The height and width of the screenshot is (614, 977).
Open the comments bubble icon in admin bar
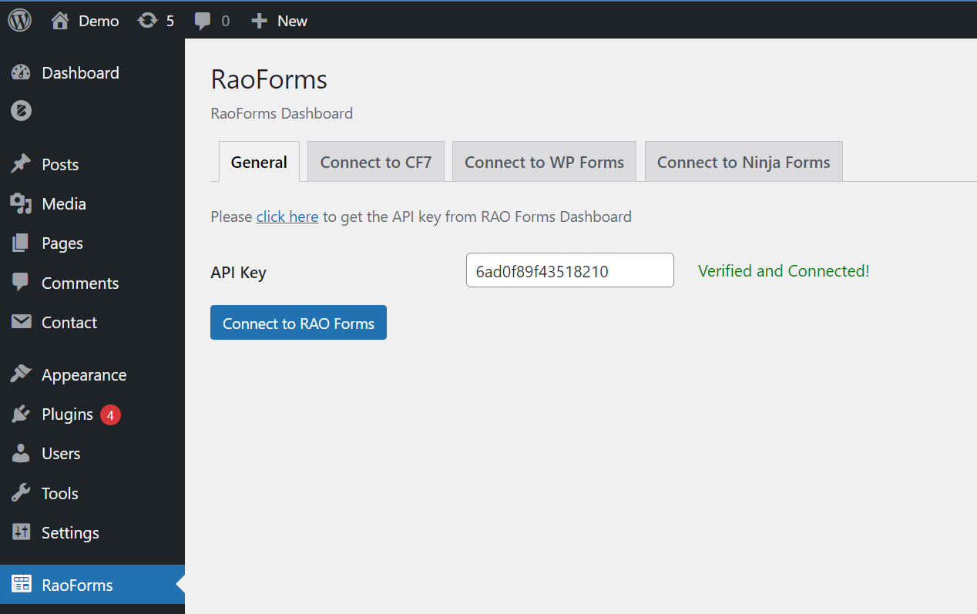[x=203, y=21]
